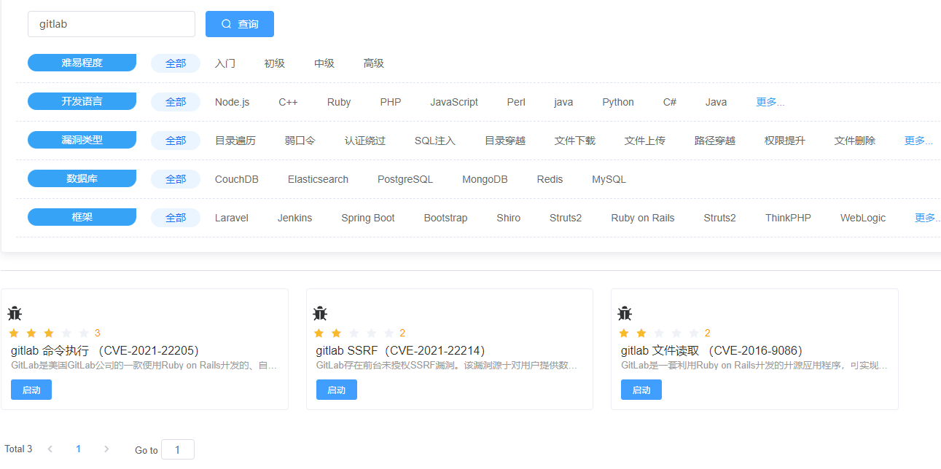Select 全部 in the 漏洞类型 row
941x469 pixels.
pos(176,141)
